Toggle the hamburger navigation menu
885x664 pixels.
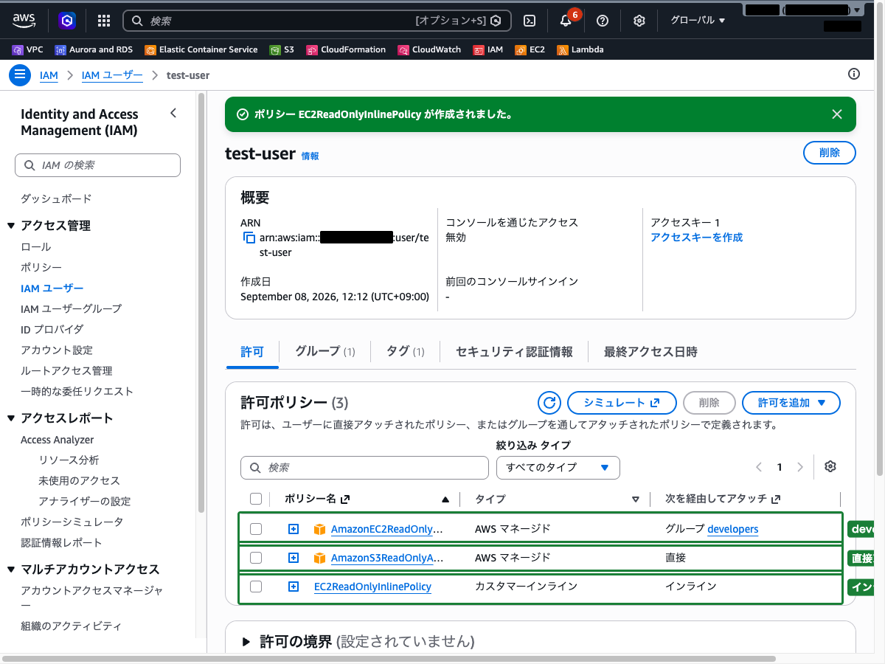click(20, 75)
